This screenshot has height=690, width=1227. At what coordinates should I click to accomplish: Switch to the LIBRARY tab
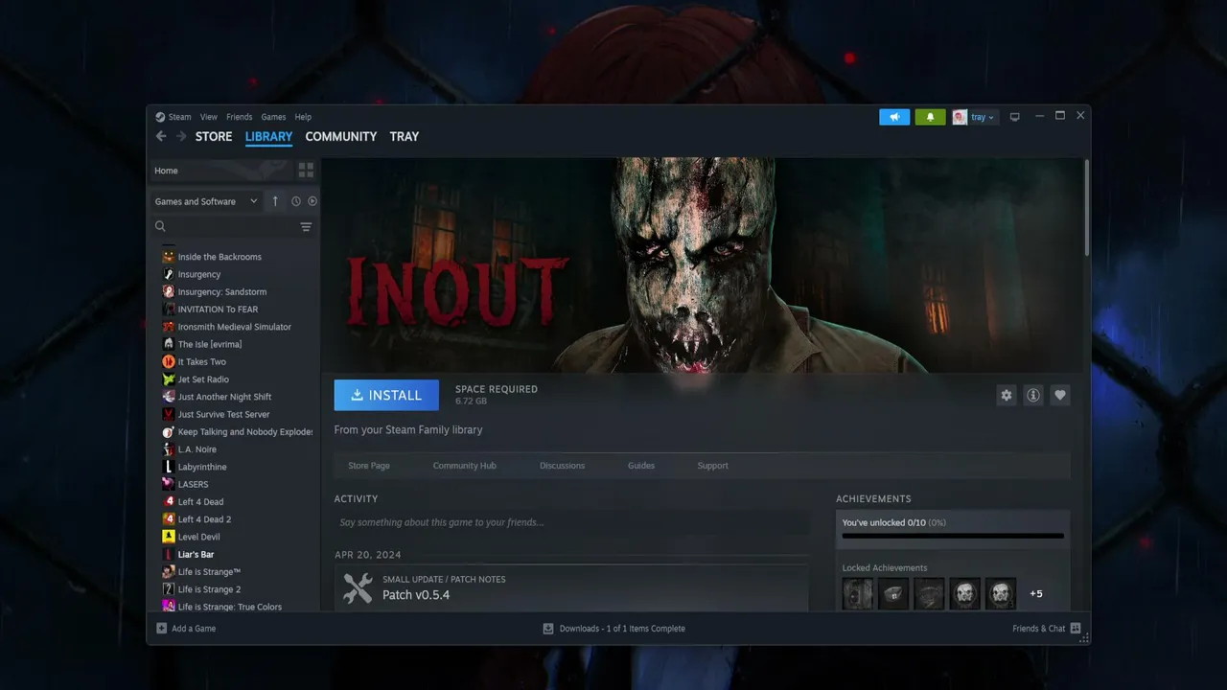(x=268, y=136)
